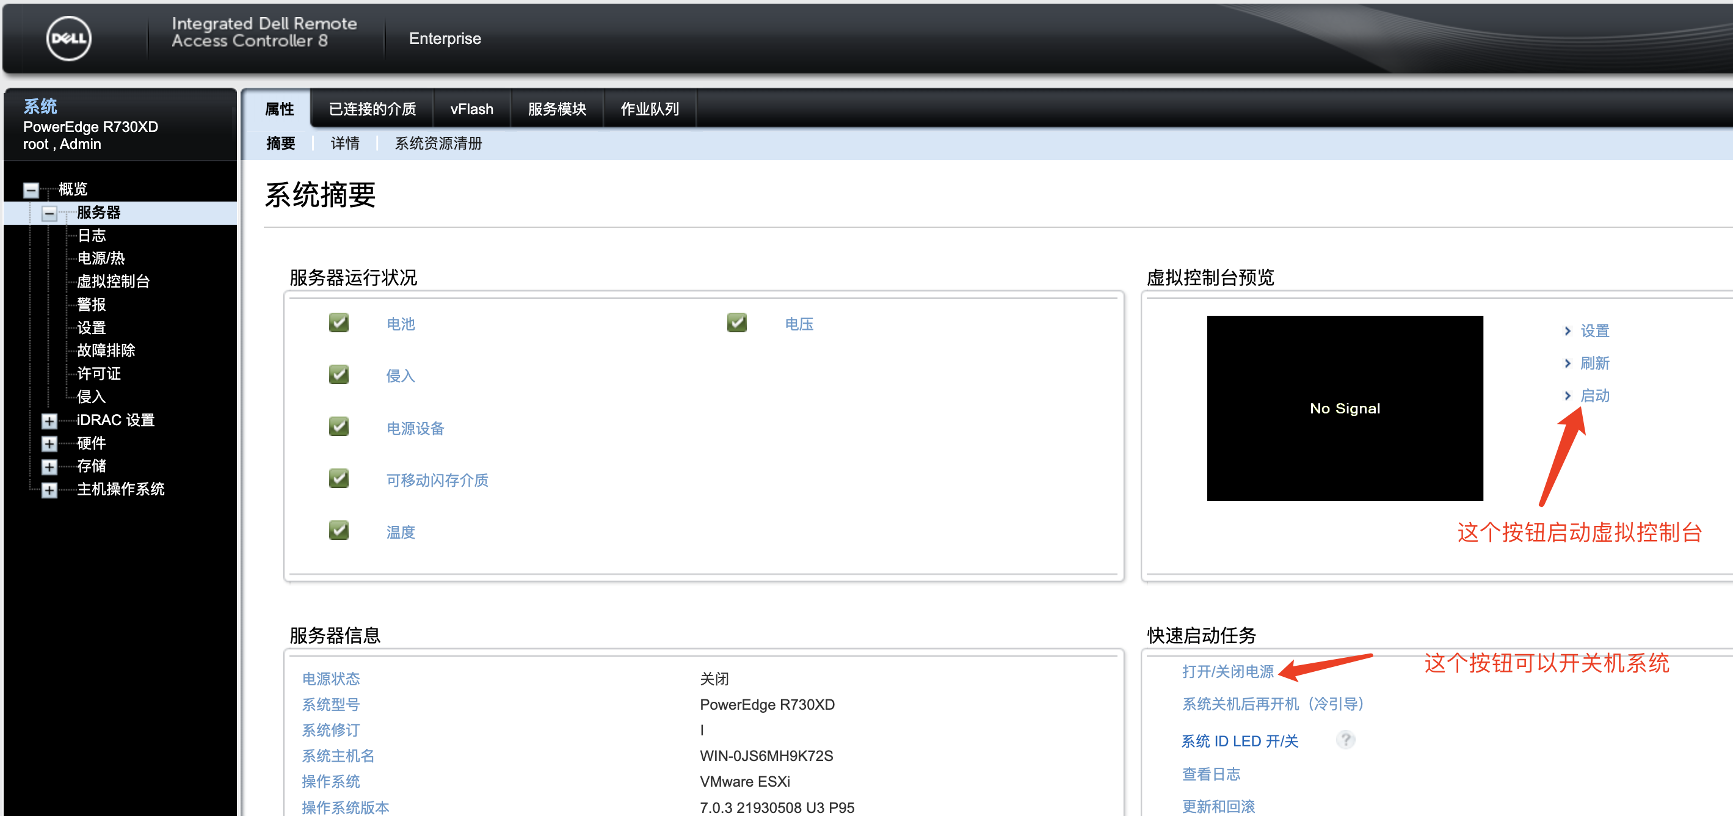Screen dimensions: 1733x816
Task: Open virtual console 设置 link
Action: click(1594, 331)
